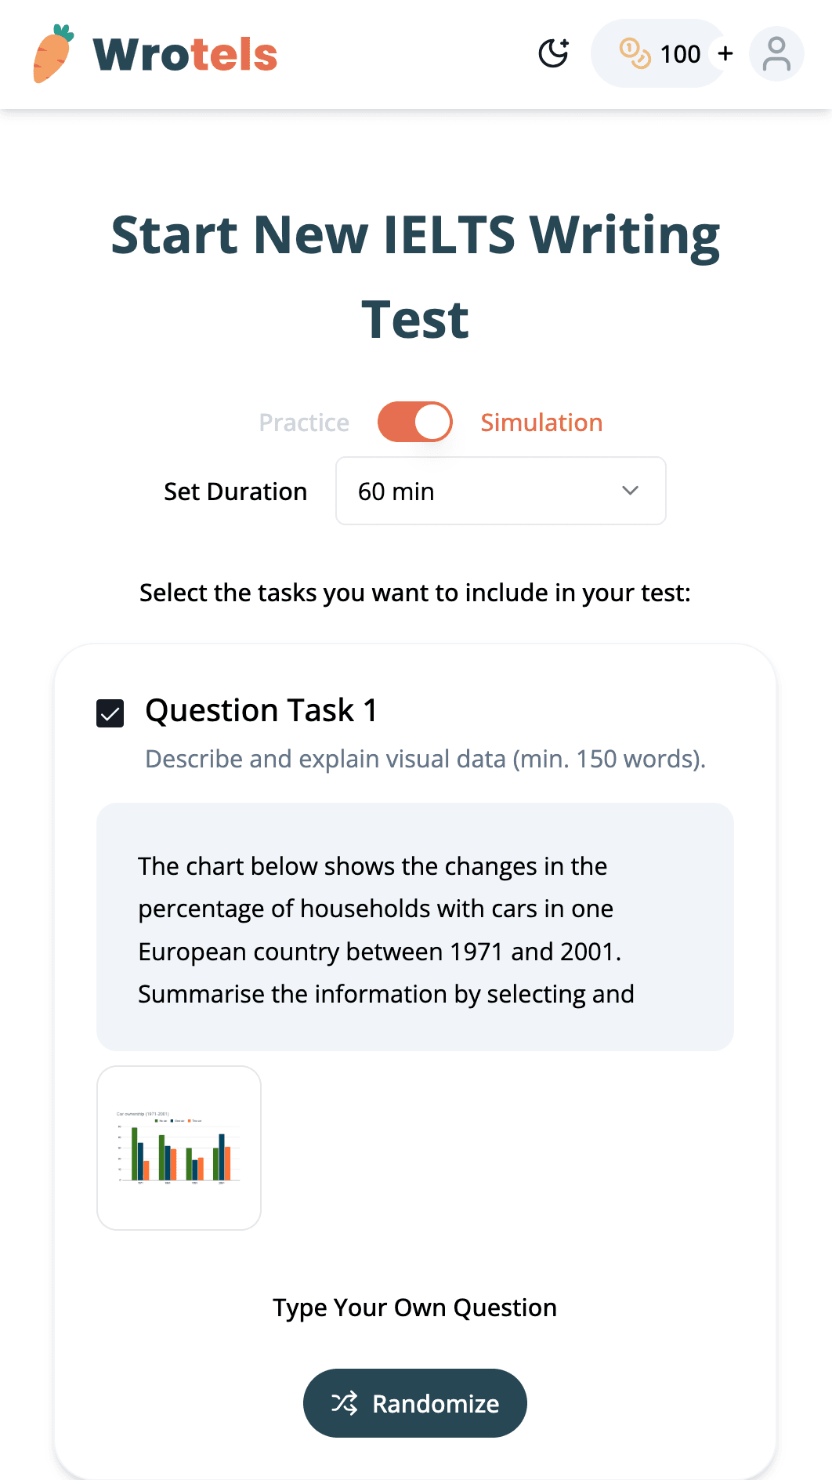Screen dimensions: 832x1480
Task: Click the plus icon to add credits
Action: pyautogui.click(x=725, y=53)
